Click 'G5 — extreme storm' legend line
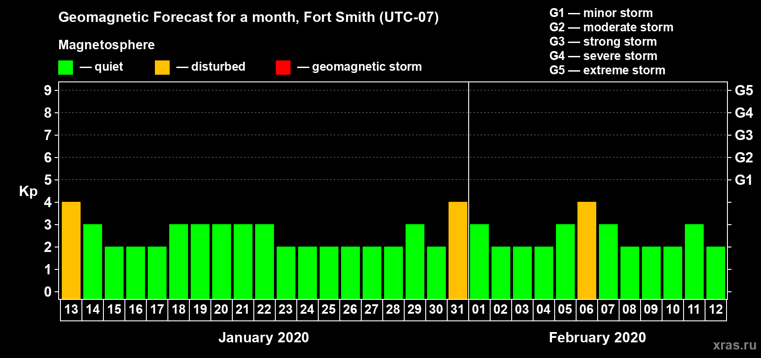 (607, 70)
